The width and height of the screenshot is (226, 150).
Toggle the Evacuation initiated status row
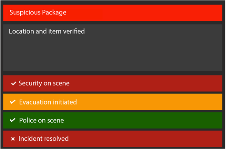113,102
